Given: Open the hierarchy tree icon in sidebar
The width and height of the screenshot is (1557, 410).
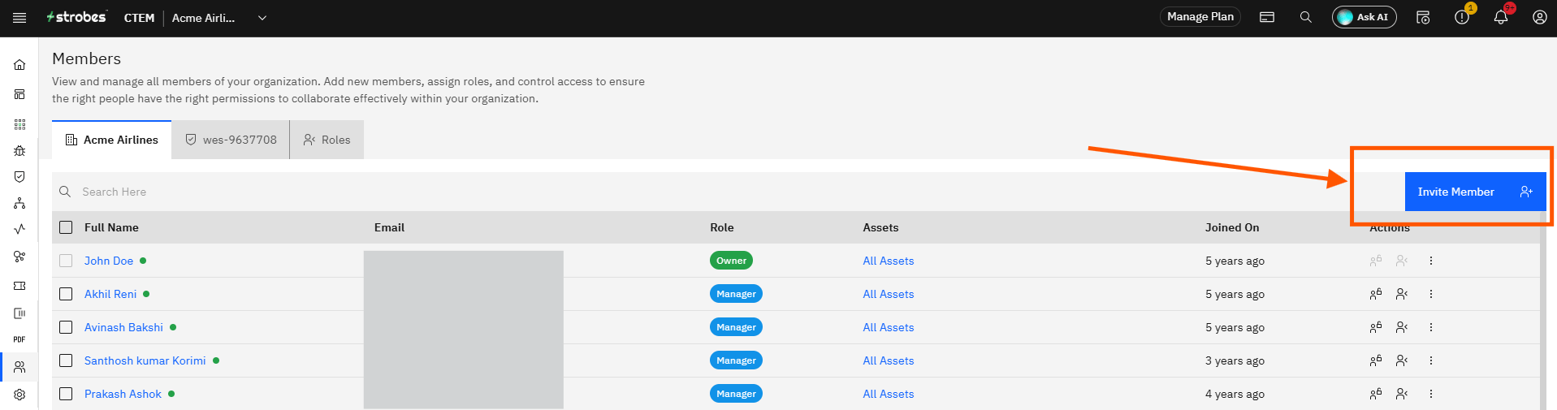Looking at the screenshot, I should tap(19, 203).
